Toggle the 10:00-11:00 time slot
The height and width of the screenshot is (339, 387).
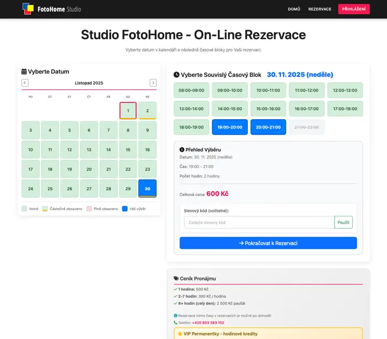click(268, 90)
